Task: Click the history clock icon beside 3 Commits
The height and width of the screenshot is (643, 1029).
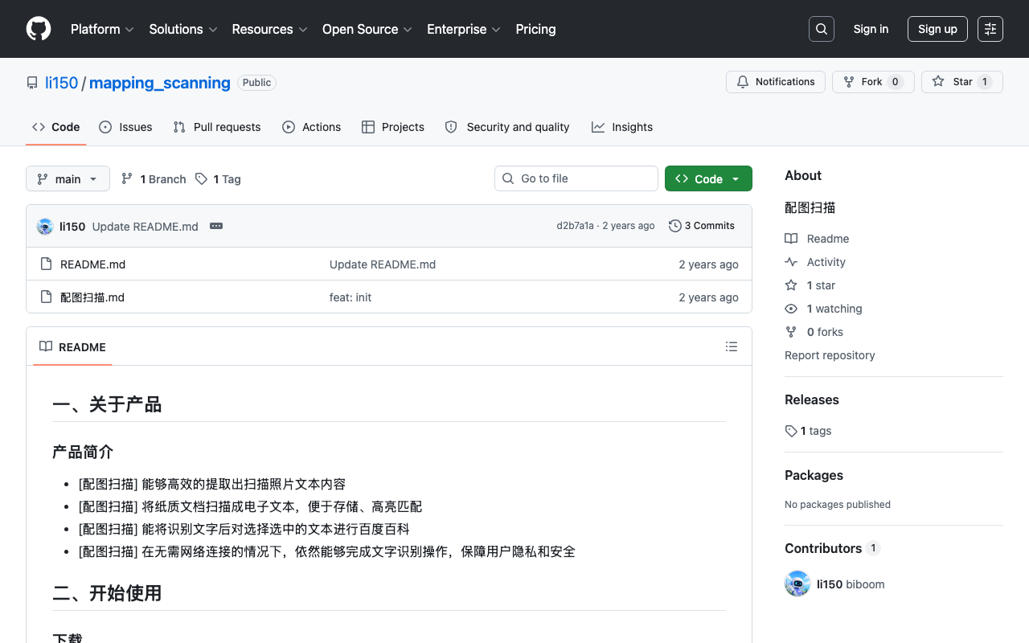Action: 675,226
